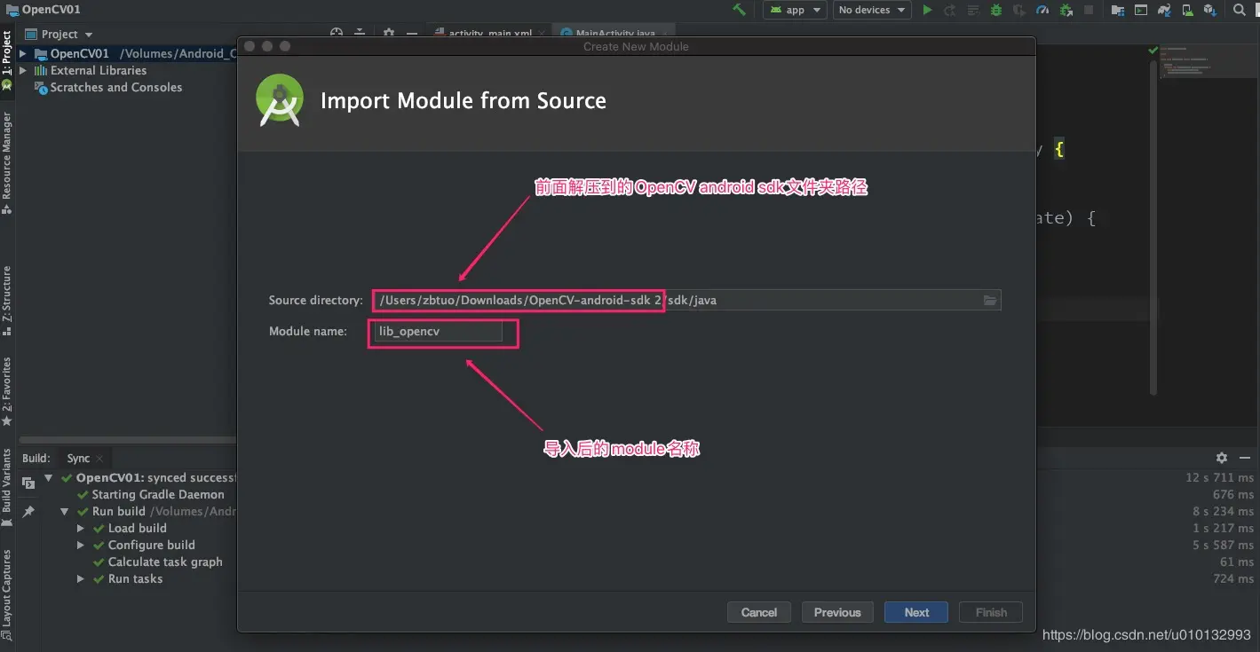Viewport: 1260px width, 652px height.
Task: Collapse the Run build node
Action: (65, 512)
